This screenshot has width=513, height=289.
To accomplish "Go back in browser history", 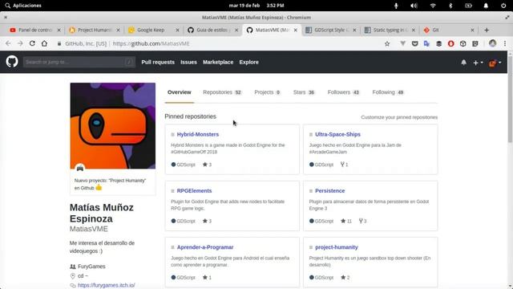I will [x=8, y=43].
